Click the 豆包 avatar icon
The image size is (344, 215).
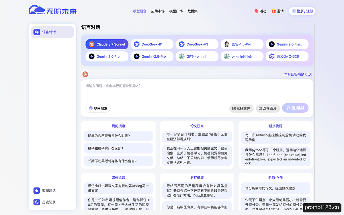(x=227, y=44)
